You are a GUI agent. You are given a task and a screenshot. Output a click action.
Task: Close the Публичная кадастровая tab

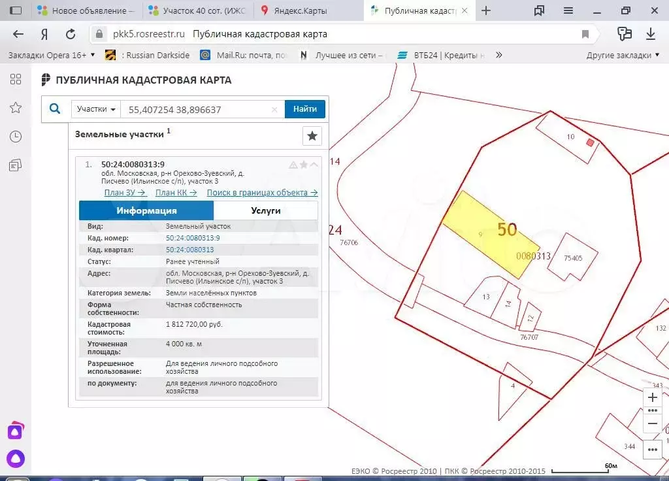click(x=465, y=10)
